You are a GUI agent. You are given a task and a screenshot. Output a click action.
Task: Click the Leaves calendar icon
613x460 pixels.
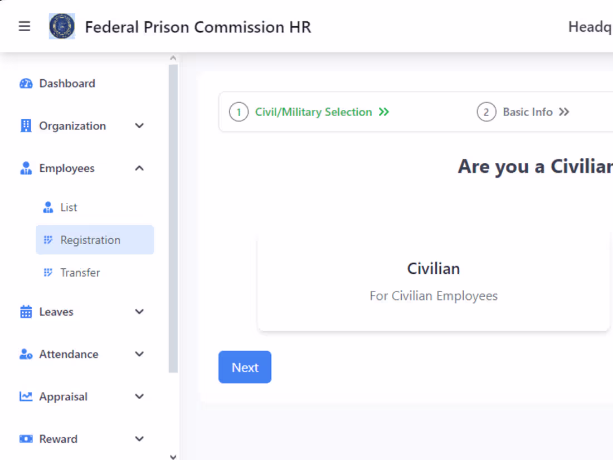[x=26, y=312]
